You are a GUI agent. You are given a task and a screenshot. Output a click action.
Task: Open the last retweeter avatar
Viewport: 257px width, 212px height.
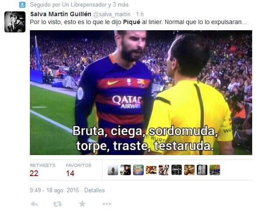coord(215,170)
